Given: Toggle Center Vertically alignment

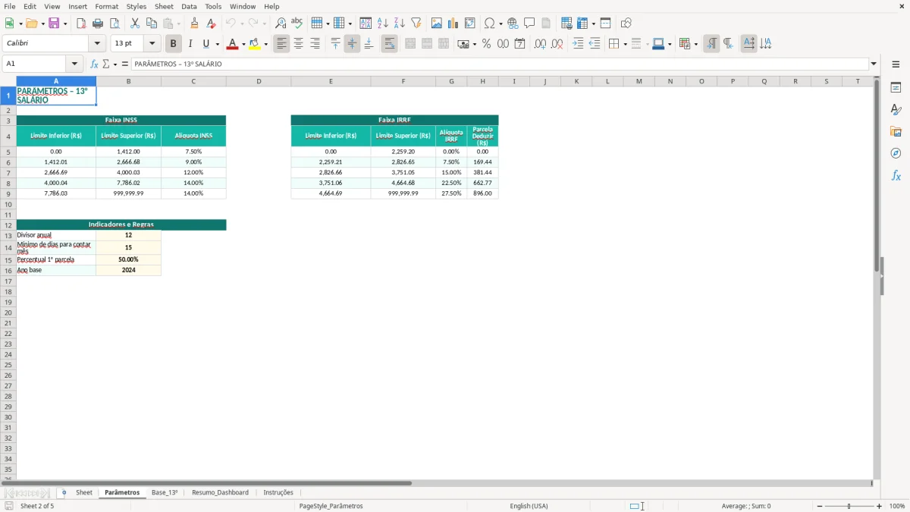Looking at the screenshot, I should coord(352,44).
